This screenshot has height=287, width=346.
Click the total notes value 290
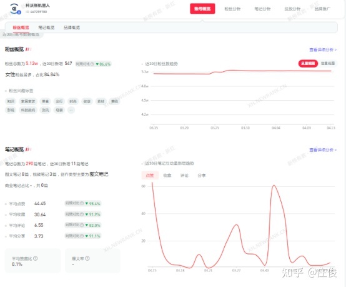[x=29, y=163]
